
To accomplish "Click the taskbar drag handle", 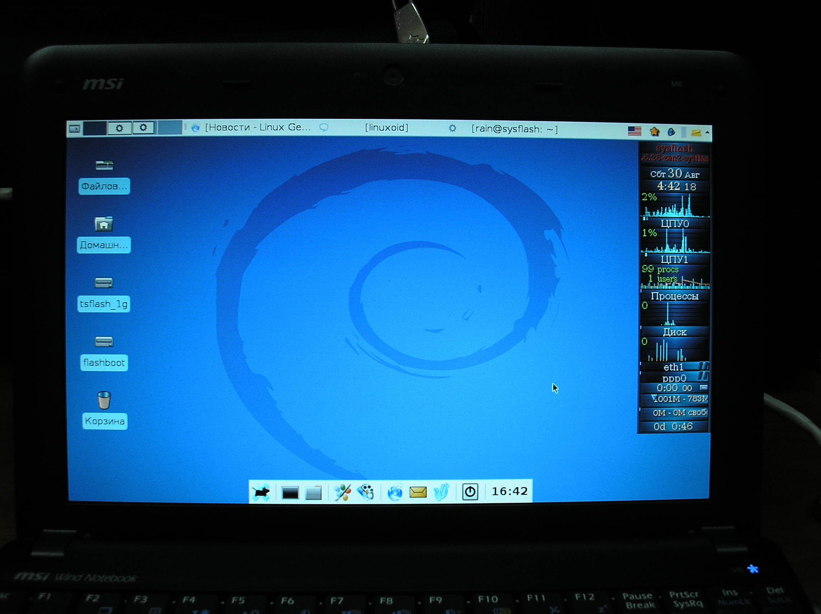I will (186, 128).
